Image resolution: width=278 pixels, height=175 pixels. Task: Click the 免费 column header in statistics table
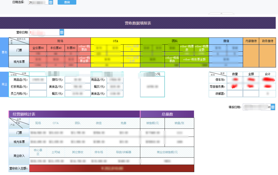point(123,123)
